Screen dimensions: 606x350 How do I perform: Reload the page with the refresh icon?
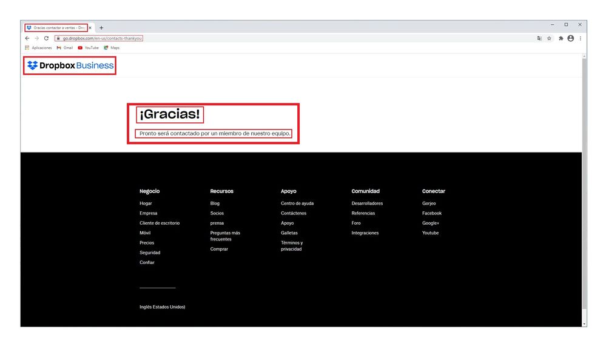pos(47,38)
